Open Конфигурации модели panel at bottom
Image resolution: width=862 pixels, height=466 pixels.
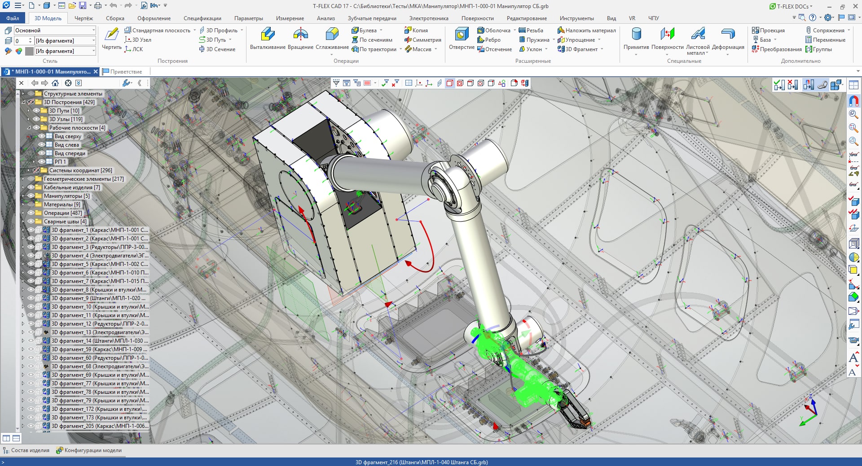[89, 450]
